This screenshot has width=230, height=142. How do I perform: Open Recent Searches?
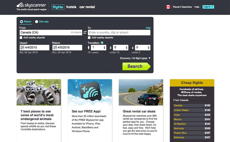[x=182, y=7]
